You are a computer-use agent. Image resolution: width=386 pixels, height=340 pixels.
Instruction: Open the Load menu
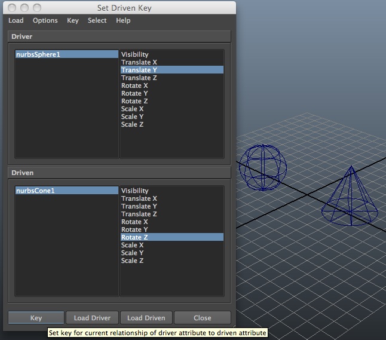point(16,20)
